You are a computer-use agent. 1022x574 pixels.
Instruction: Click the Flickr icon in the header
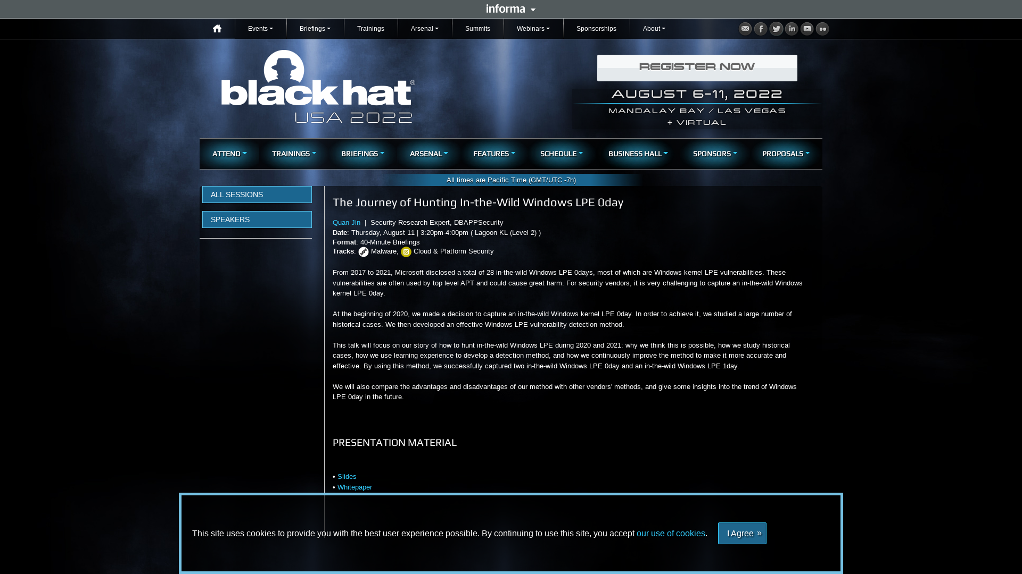(x=822, y=29)
